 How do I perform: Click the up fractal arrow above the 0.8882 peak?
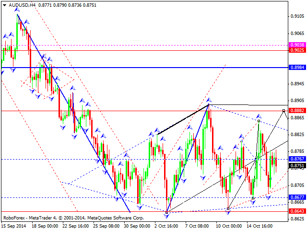pyautogui.click(x=209, y=100)
